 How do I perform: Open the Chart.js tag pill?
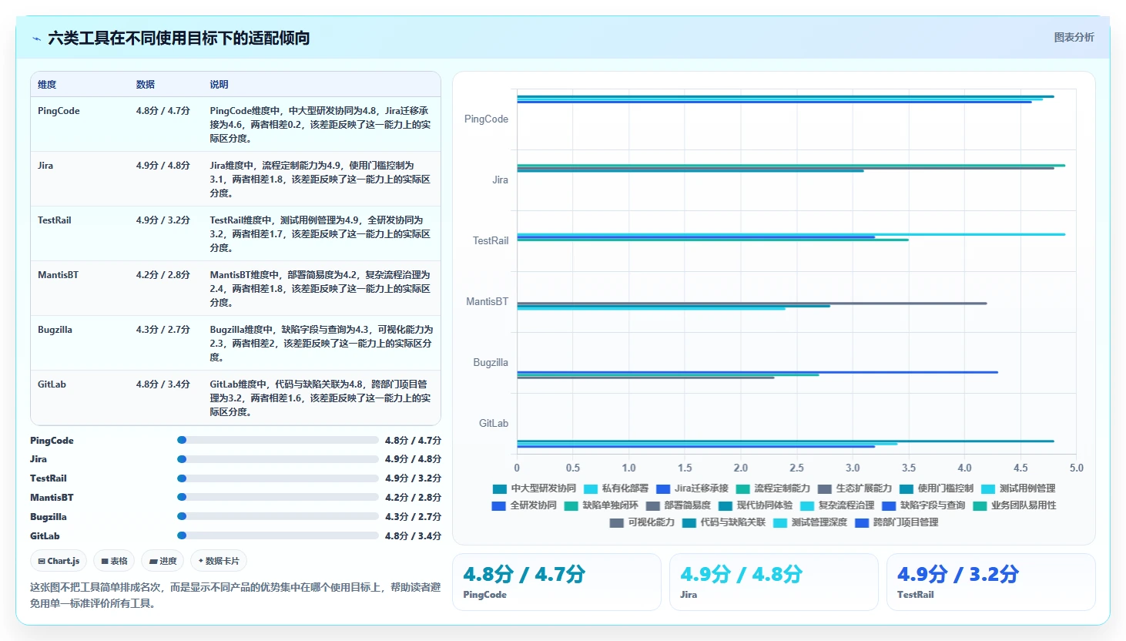59,561
